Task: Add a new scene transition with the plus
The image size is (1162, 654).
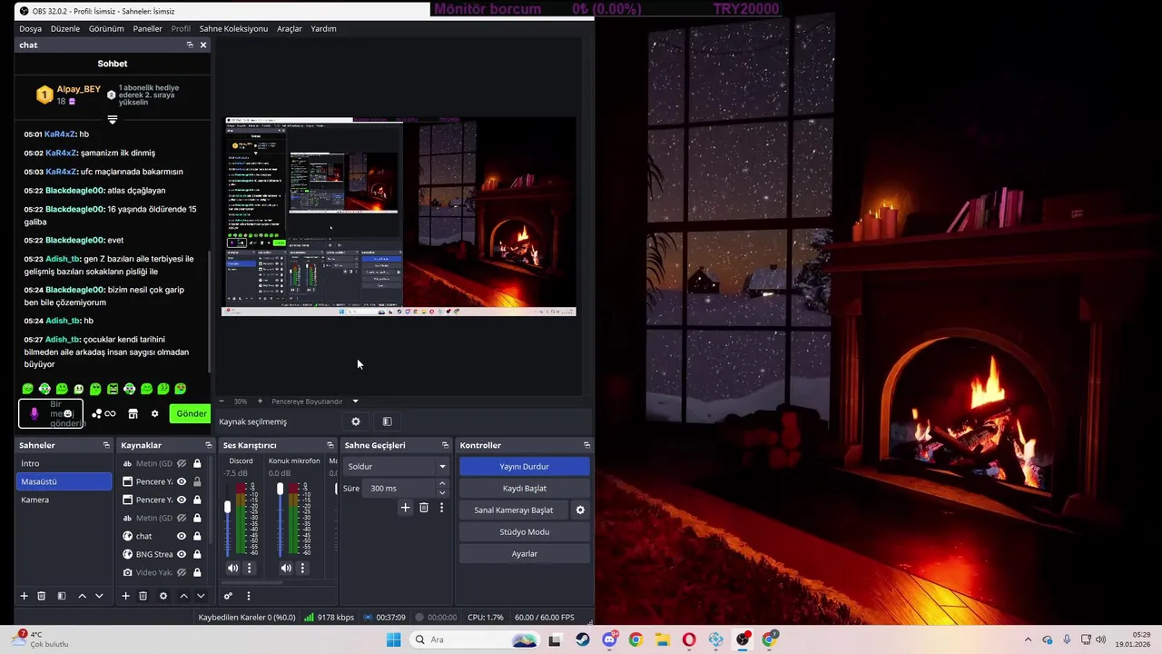Action: pyautogui.click(x=406, y=508)
